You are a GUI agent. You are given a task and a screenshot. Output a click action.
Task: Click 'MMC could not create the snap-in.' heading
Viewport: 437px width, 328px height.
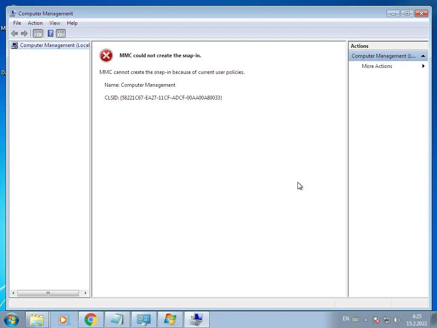(x=160, y=56)
